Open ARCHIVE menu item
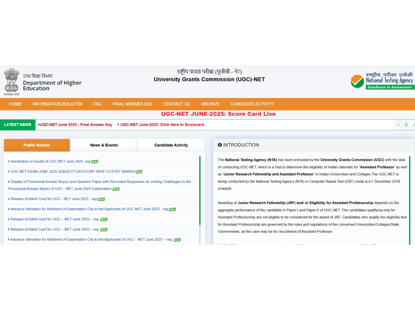415x311 pixels. point(210,104)
